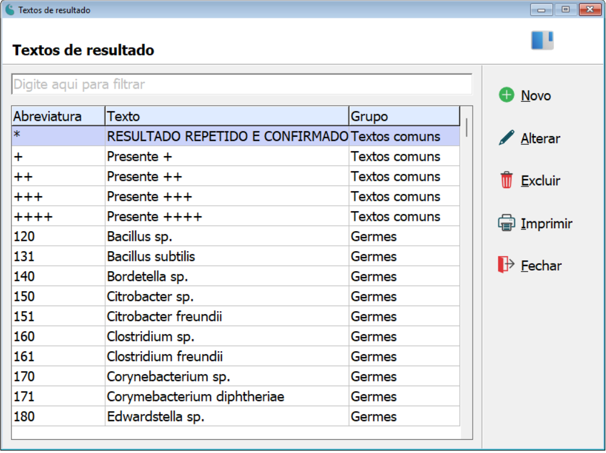606x453 pixels.
Task: Select row 'RESULTADO REPETIDO E CONFIRMADO'
Action: point(236,136)
